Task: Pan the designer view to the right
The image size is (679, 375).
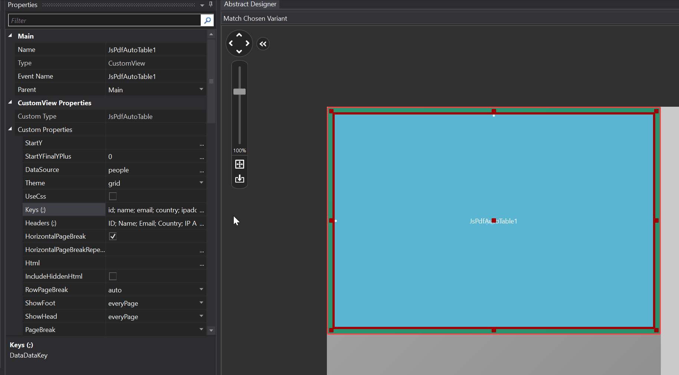Action: tap(247, 43)
